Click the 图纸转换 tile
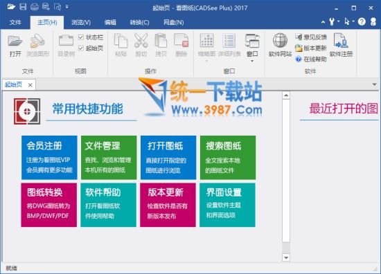Screen dimensions: 381x274 pyautogui.click(x=49, y=205)
